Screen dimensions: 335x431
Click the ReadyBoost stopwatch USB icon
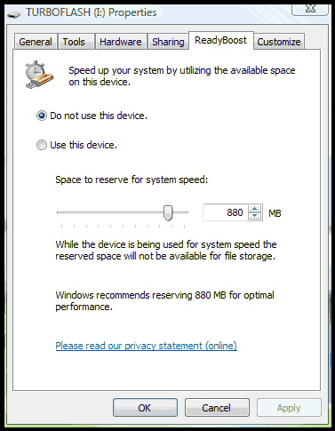39,75
